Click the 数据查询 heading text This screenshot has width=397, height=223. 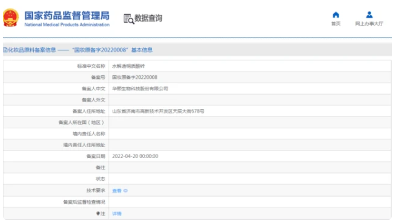point(148,18)
